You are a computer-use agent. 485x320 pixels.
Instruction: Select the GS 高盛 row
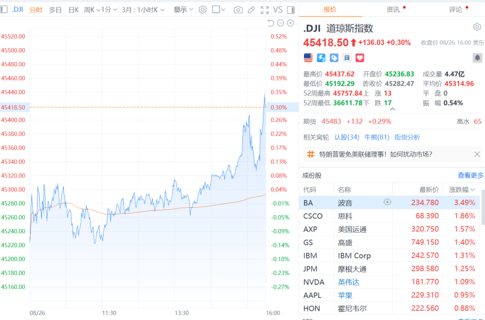pos(390,242)
